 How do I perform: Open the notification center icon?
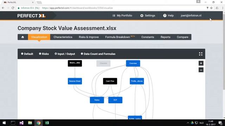click(x=220, y=123)
